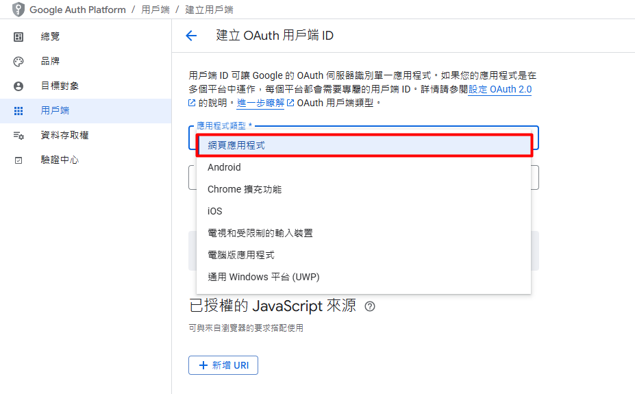Open the 設定 OAuth 2.0 link
Screen dimensions: 635x394
(x=500, y=90)
